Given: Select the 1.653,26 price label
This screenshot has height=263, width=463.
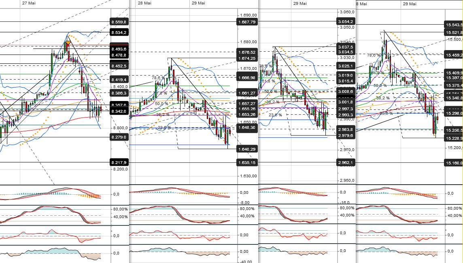Looking at the screenshot, I should tap(247, 114).
